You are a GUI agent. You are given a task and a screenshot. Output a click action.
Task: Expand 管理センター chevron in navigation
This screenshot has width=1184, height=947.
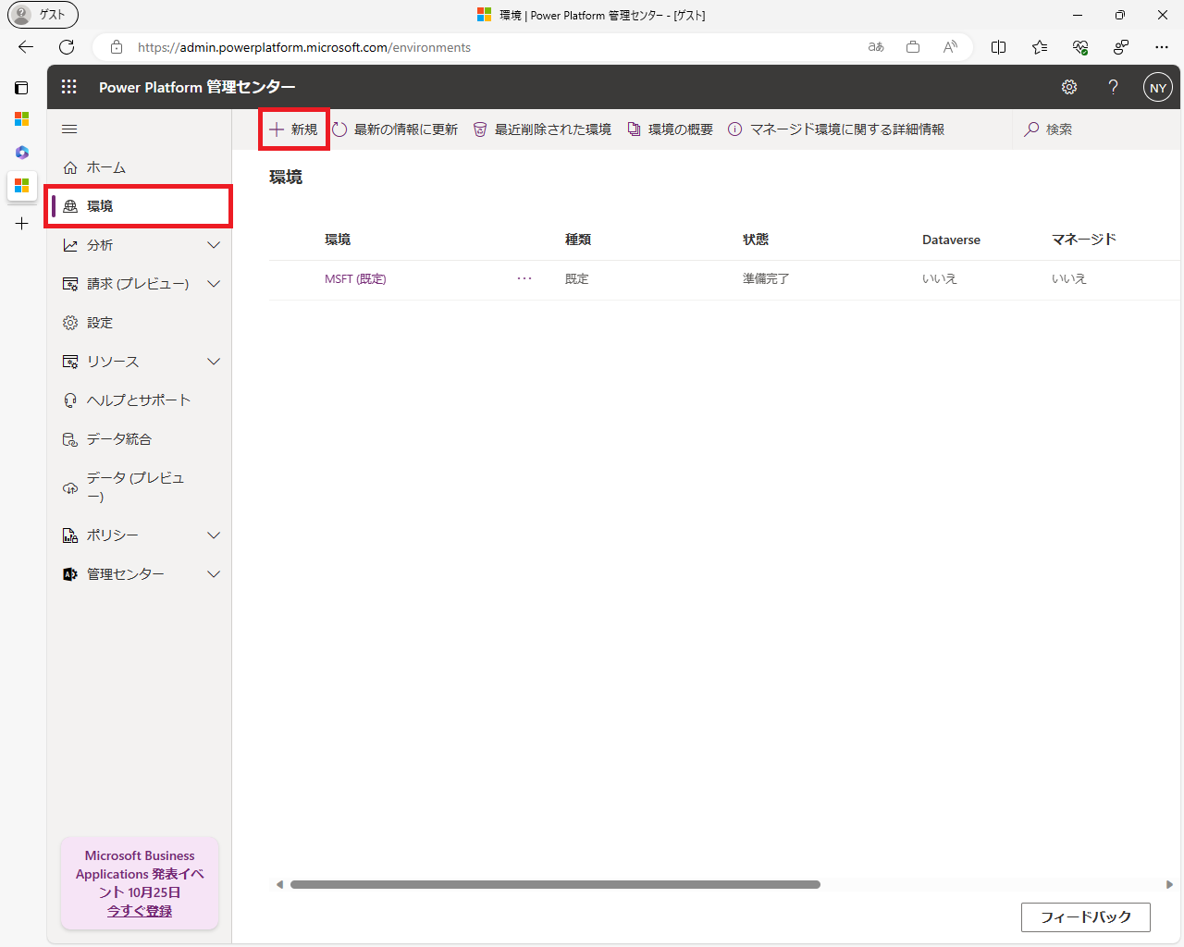[x=214, y=574]
